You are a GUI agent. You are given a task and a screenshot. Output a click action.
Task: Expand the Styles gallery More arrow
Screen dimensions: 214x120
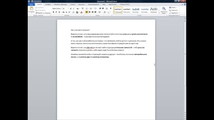159,13
